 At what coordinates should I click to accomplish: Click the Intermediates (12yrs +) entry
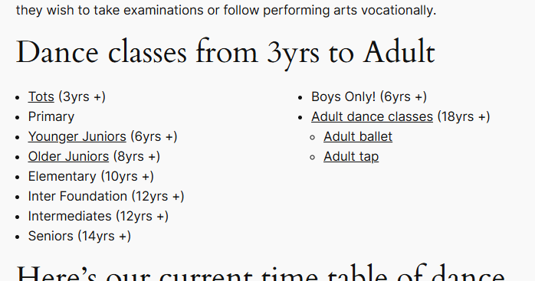(x=98, y=216)
